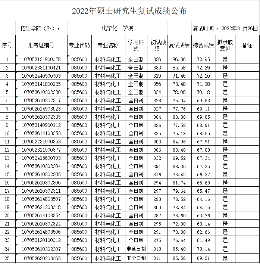Image resolution: width=260 pixels, height=264 pixels.
Task: Click the exam ID cell 107052131900078
Action: tap(41, 59)
